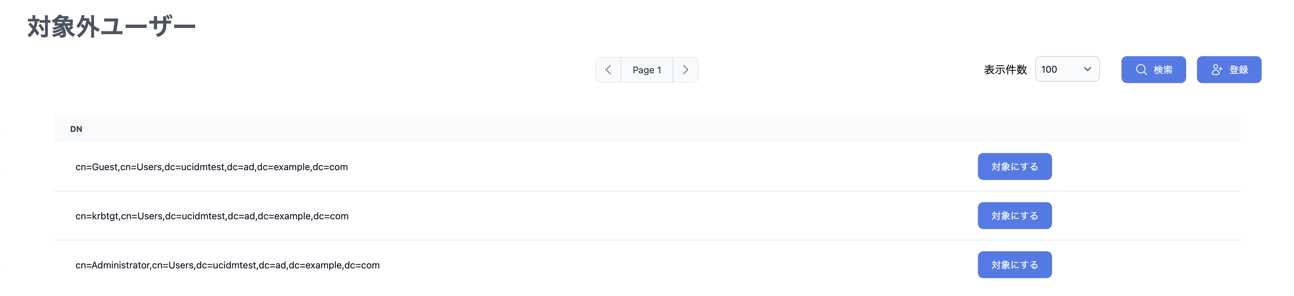
Task: Click the 対象外ユーザー page heading
Action: click(x=111, y=27)
